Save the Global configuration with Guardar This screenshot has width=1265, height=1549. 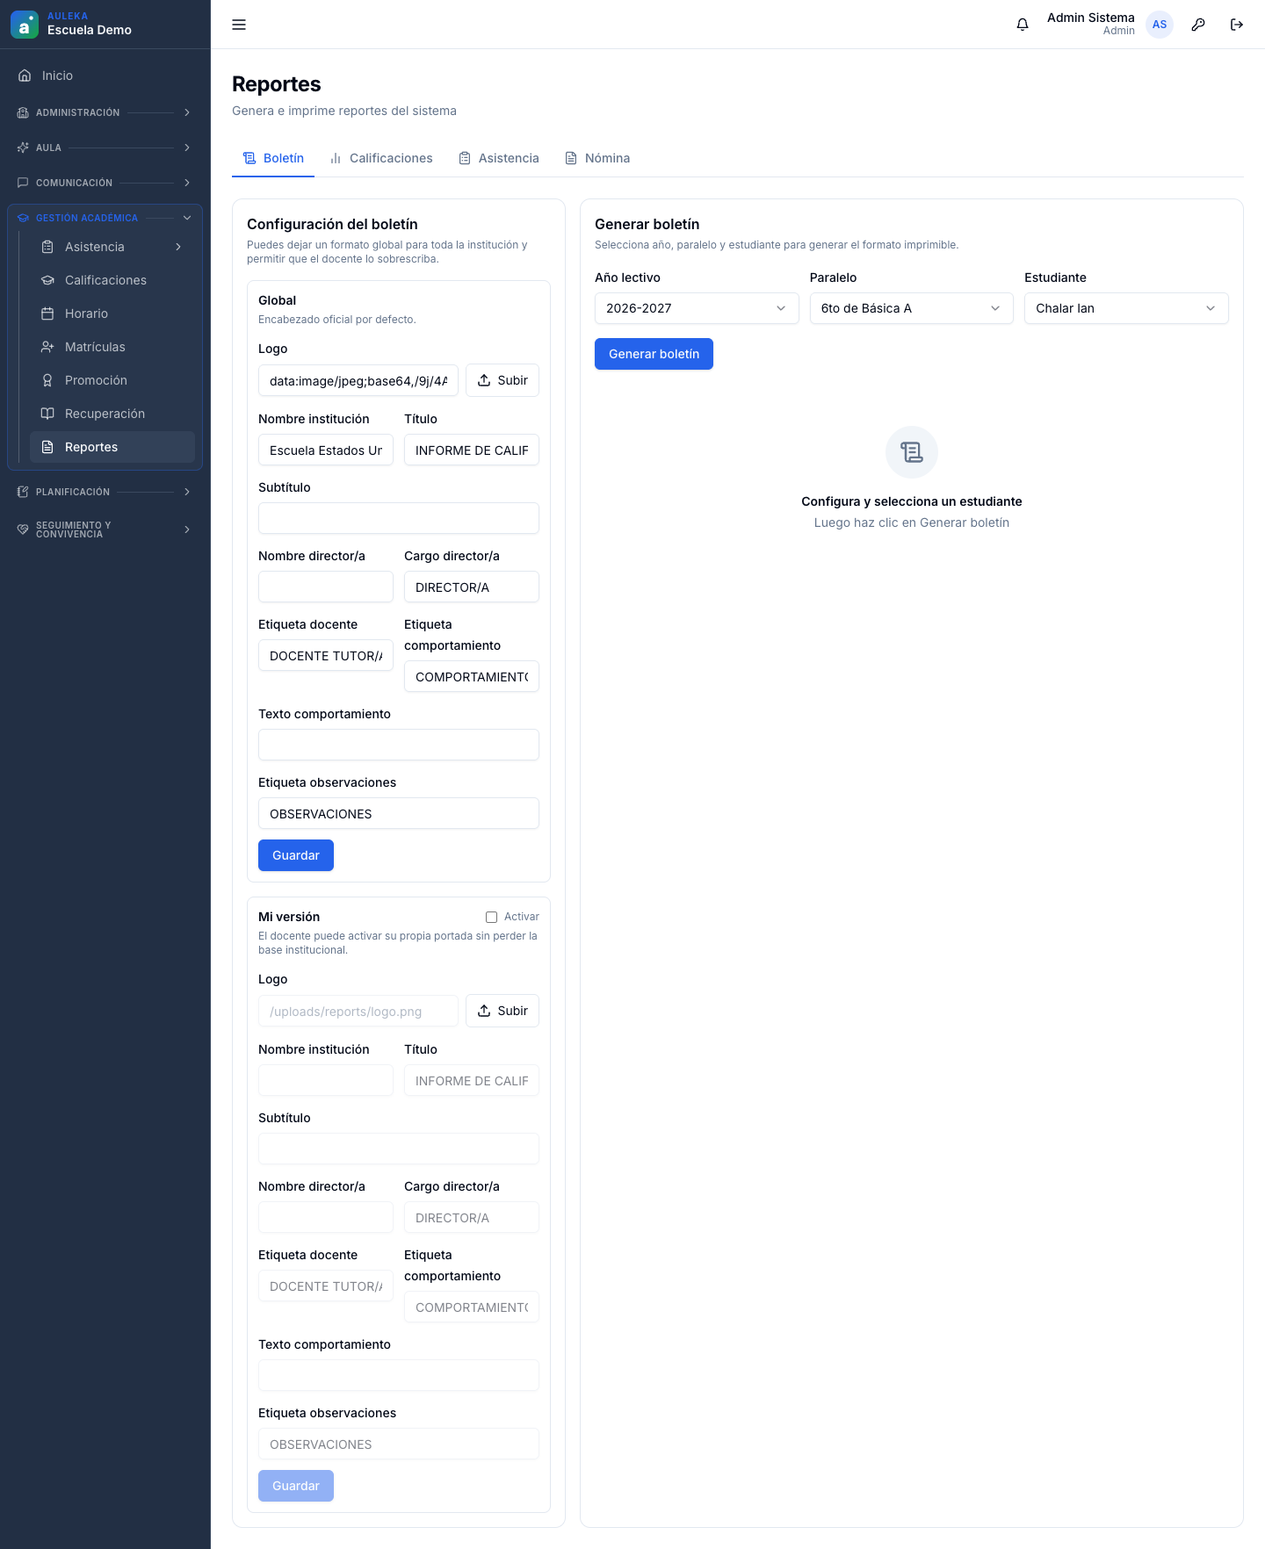296,855
